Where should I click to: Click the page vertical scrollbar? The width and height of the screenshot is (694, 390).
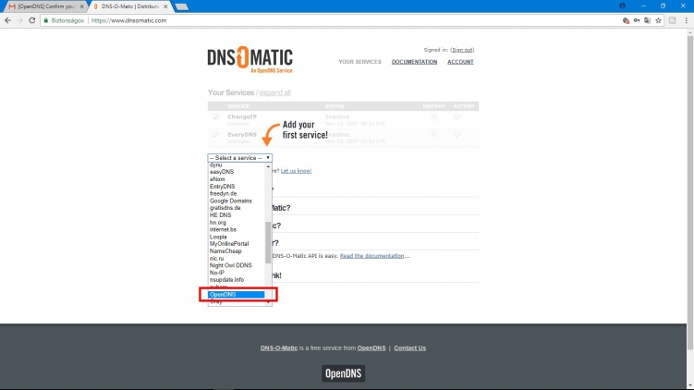(x=690, y=192)
